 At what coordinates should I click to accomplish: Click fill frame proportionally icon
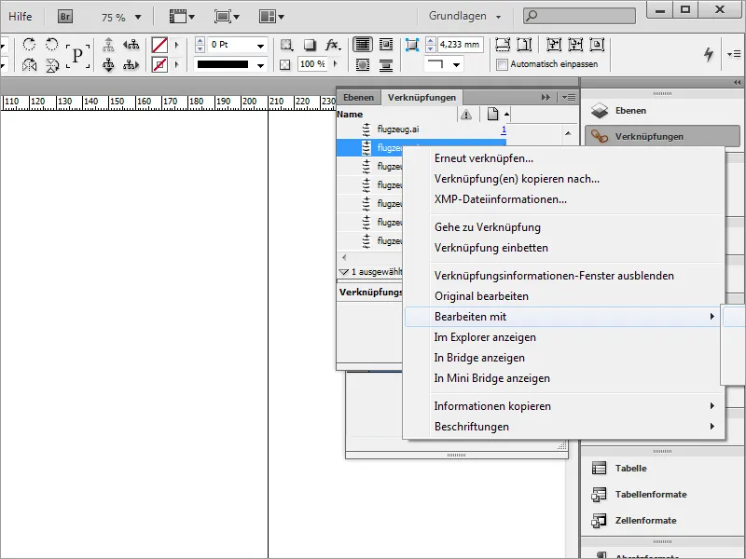503,45
